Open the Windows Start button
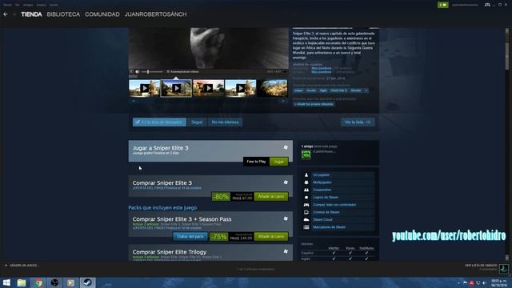 tap(6, 282)
